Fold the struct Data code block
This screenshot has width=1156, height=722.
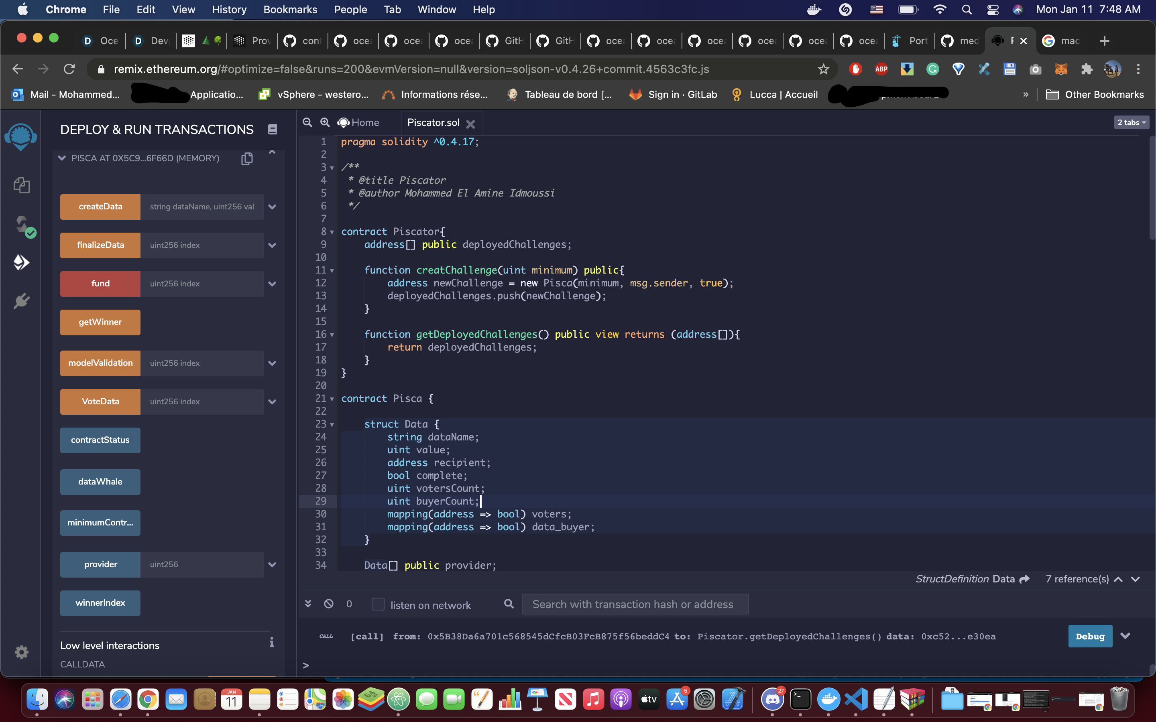[332, 424]
